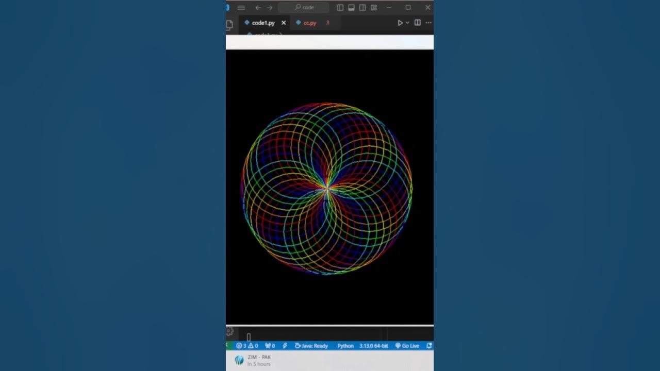Toggle the secondary side bar layout icon
This screenshot has width=660, height=371.
(362, 8)
